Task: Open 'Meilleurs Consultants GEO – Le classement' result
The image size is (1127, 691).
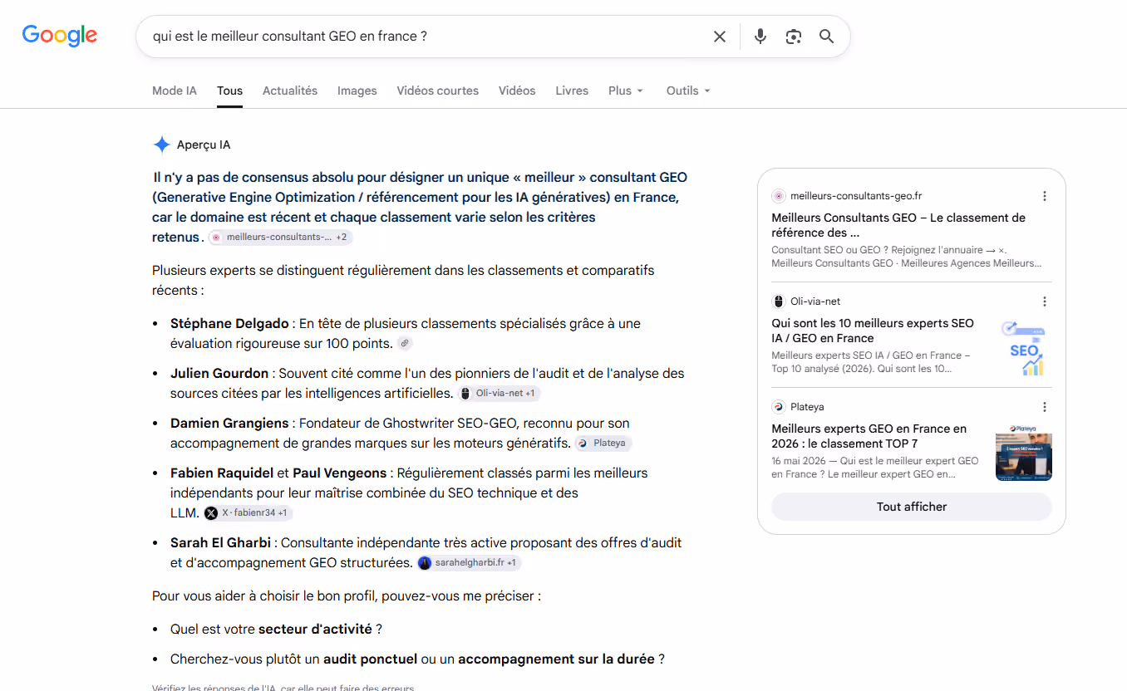Action: click(x=898, y=225)
